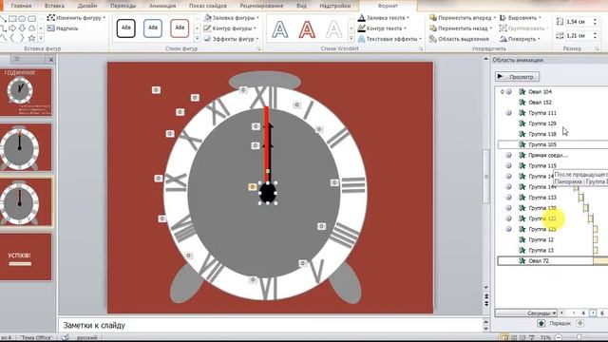Open the Контур фигуры dropdown
608x342 pixels.
point(230,28)
